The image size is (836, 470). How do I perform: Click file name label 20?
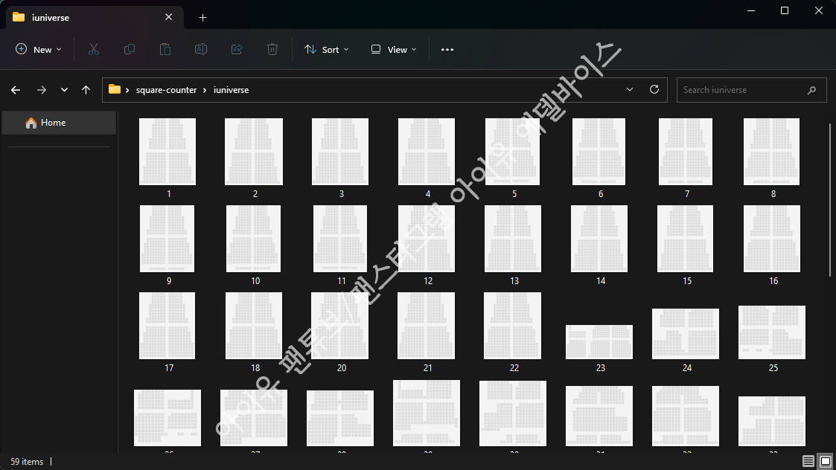342,367
